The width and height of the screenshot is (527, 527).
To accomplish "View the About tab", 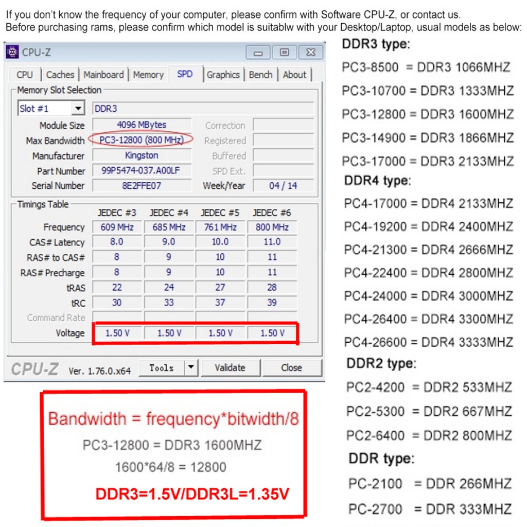I will click(294, 75).
